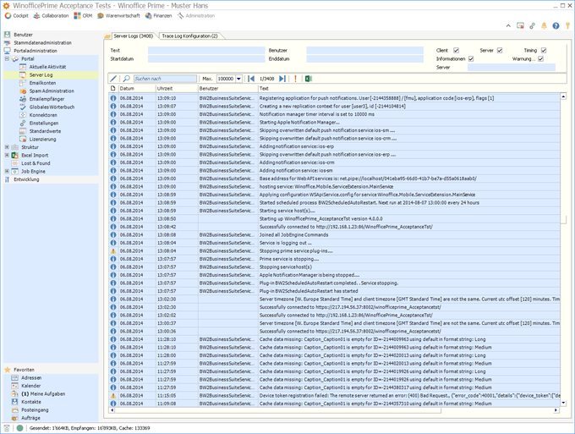Click the gears settings icon in the top right
The height and width of the screenshot is (434, 575).
point(532,25)
